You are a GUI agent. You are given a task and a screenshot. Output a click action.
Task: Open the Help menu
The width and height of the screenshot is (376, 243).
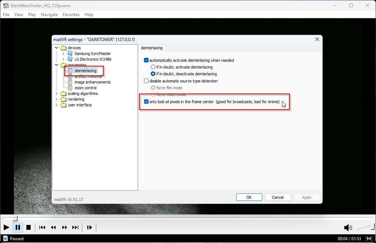click(x=89, y=15)
